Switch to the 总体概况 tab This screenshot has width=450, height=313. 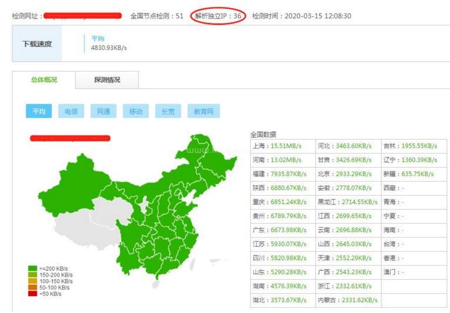[x=44, y=80]
